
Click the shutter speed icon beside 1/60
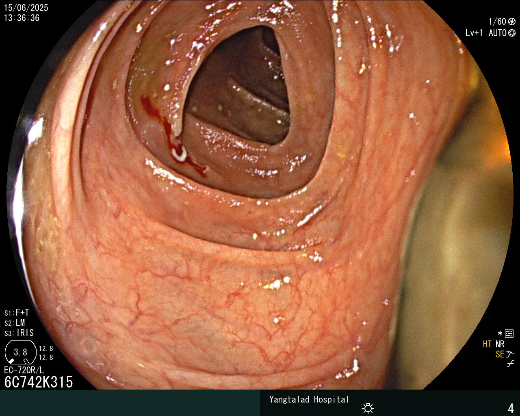coord(512,22)
